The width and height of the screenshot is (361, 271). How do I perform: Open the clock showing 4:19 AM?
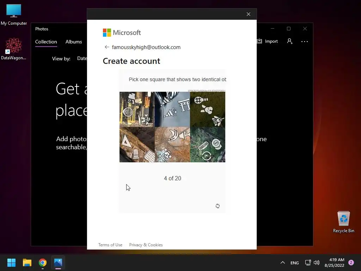click(334, 263)
